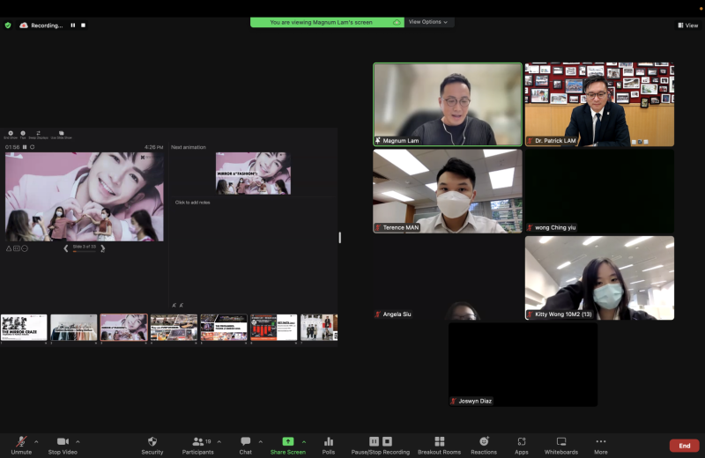Select the slide 4 thumbnail in the strip
705x458 pixels.
coord(174,328)
